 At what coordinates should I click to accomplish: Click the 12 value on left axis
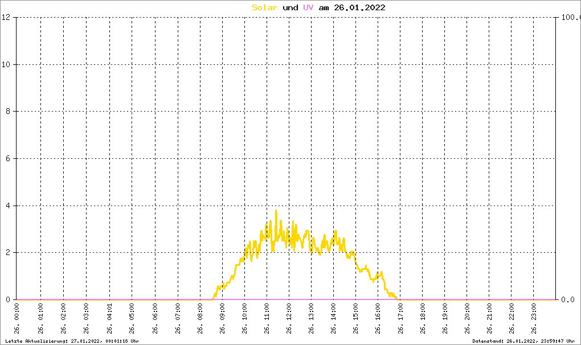pos(6,17)
